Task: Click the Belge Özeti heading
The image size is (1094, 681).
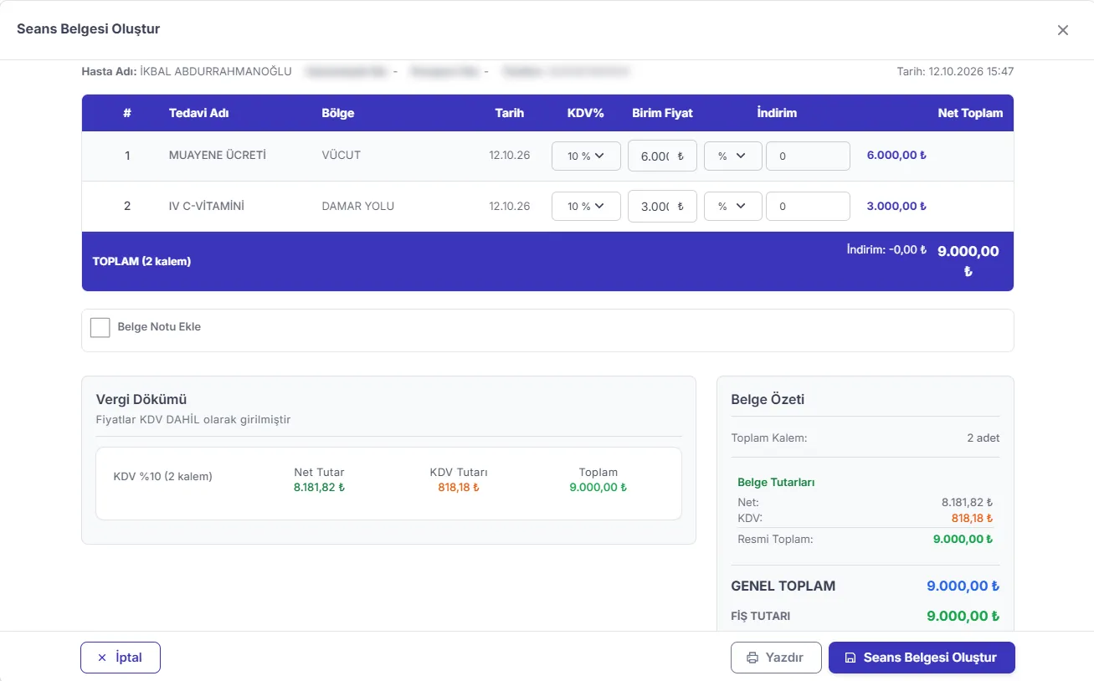Action: pos(768,400)
